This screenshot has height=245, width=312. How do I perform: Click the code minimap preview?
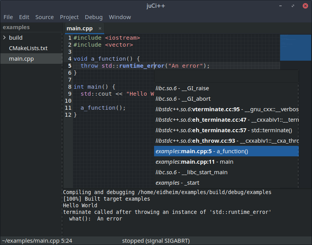point(295,47)
